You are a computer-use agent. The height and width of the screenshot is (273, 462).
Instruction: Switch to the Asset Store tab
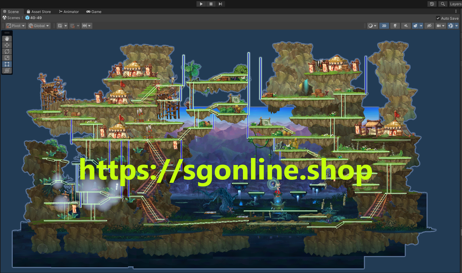pos(39,12)
